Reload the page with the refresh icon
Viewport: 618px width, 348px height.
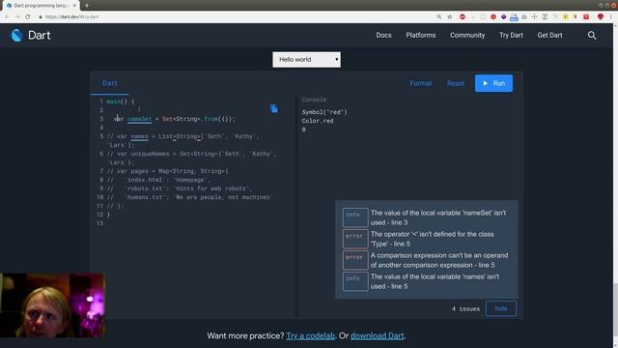coord(28,17)
